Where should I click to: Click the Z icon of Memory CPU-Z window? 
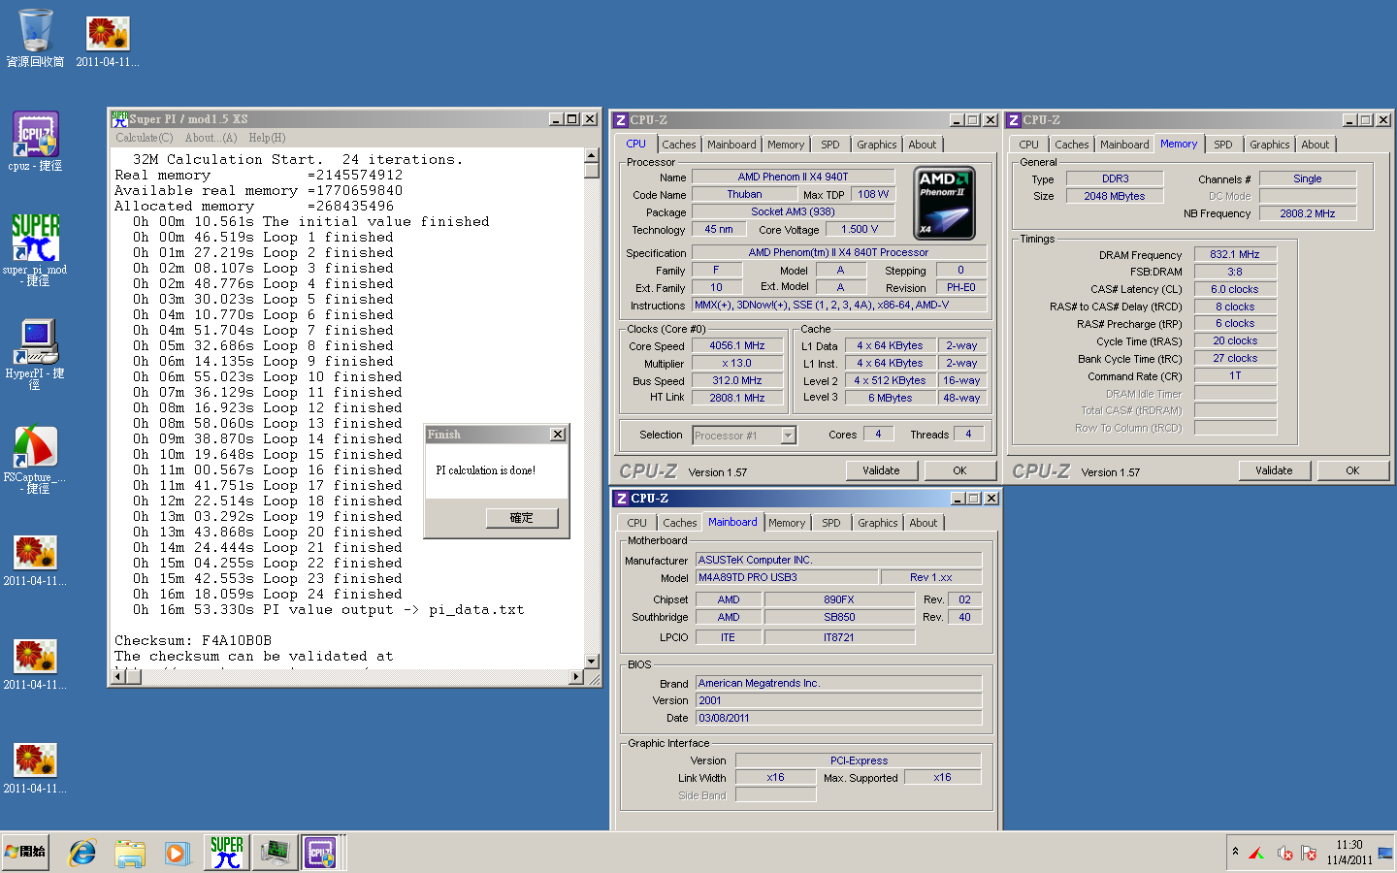click(x=1014, y=120)
